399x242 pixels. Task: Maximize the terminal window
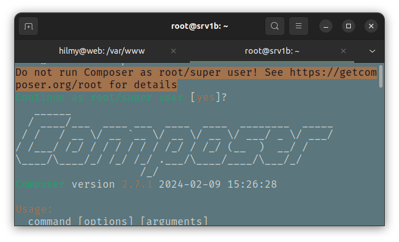pyautogui.click(x=349, y=26)
